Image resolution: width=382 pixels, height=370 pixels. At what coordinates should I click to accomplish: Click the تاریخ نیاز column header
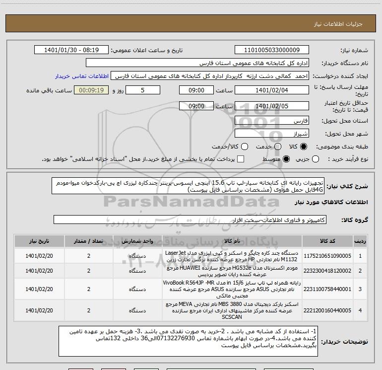click(39, 241)
